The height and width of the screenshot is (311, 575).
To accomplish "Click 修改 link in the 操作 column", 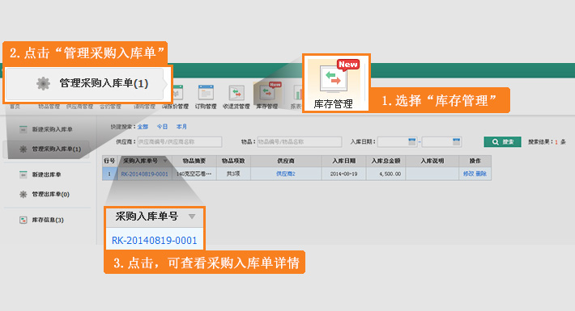I will tap(468, 174).
